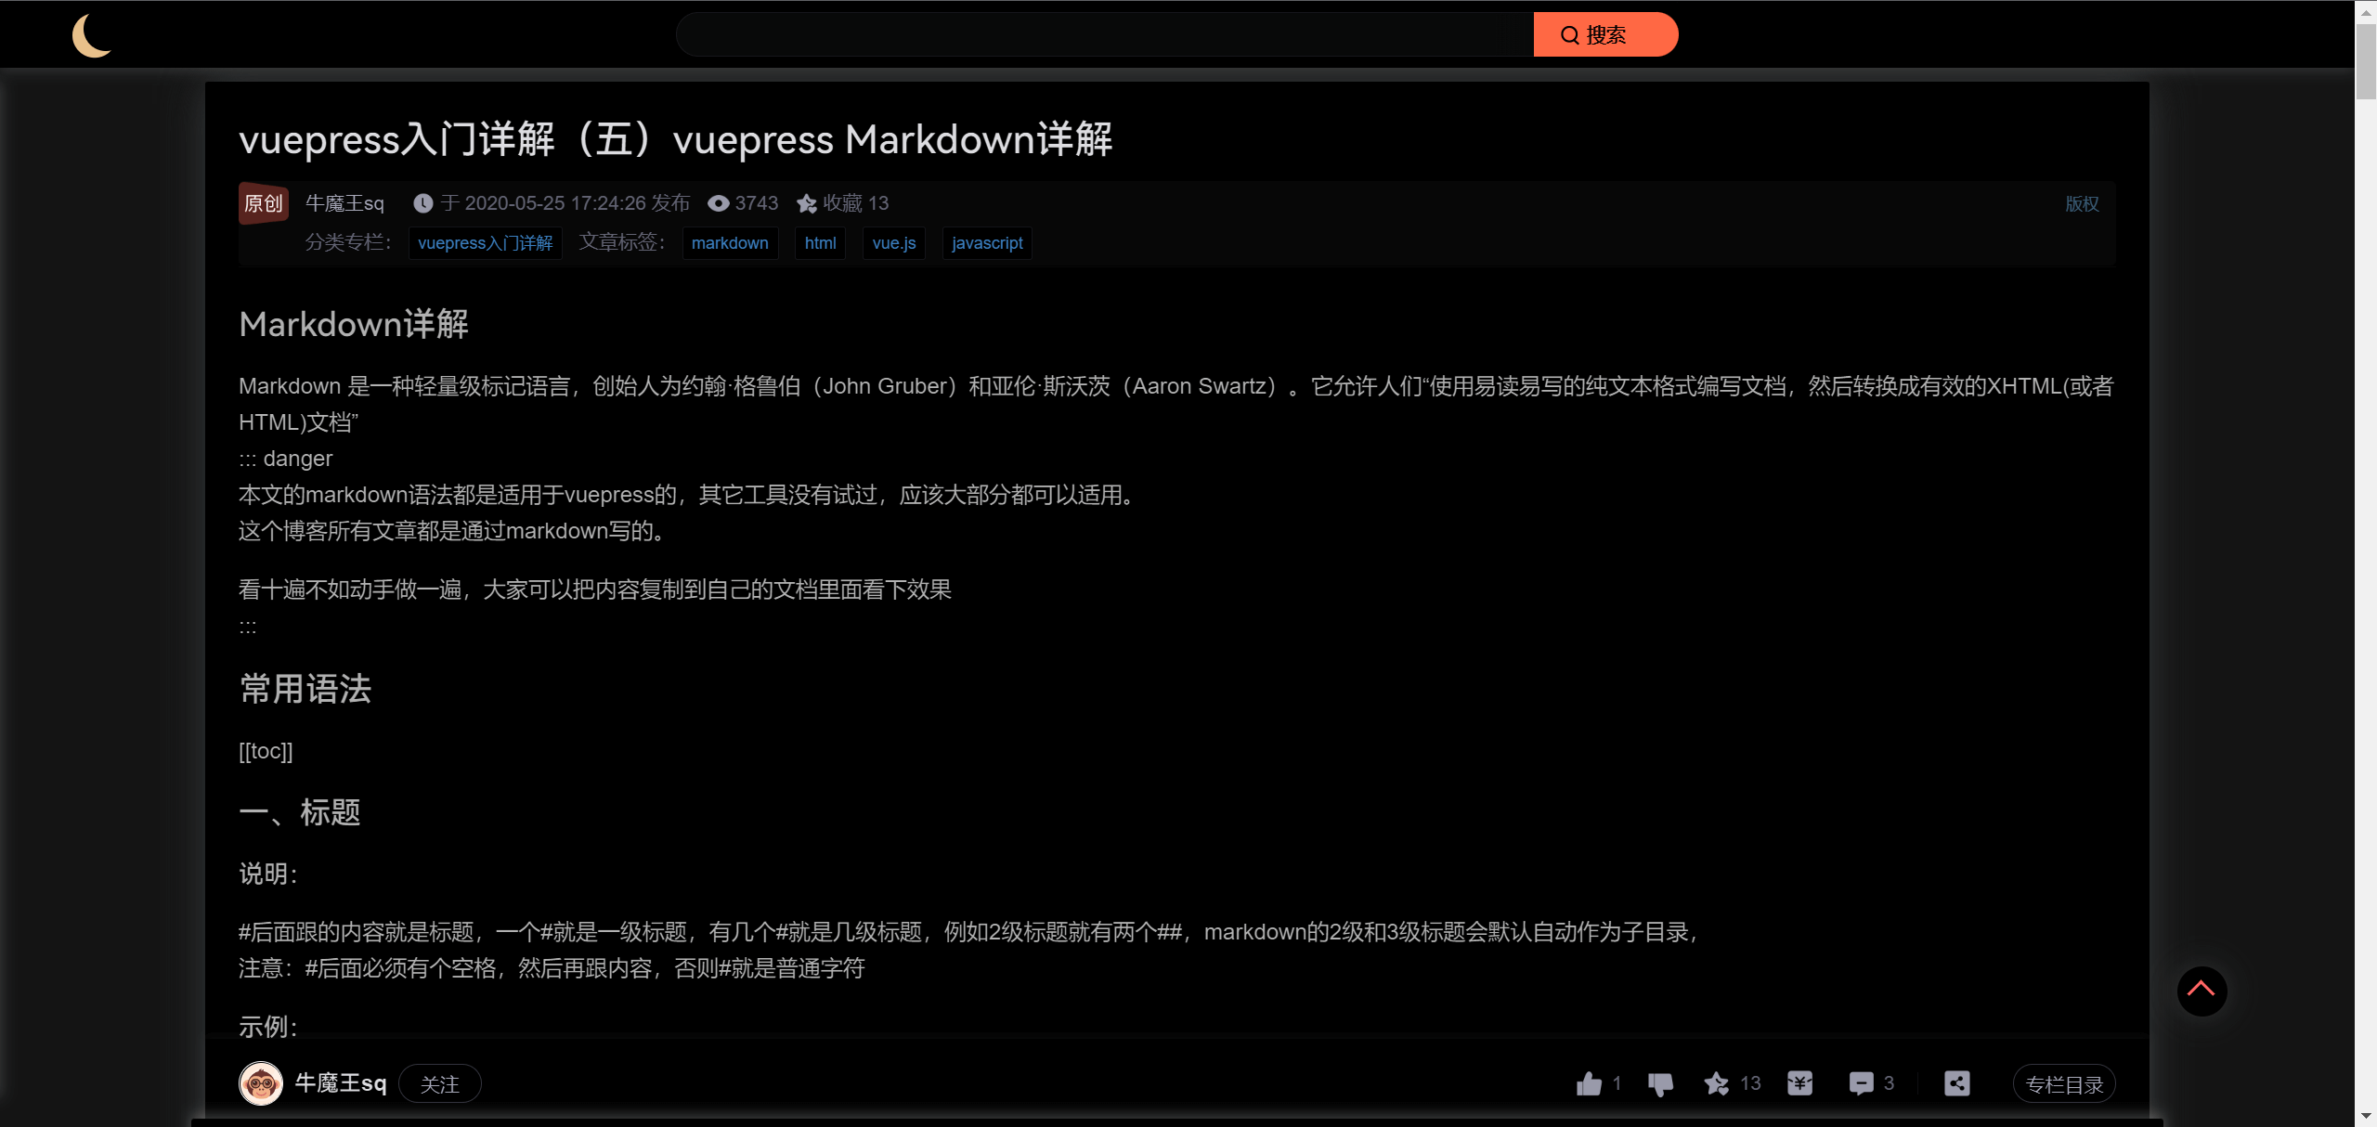The height and width of the screenshot is (1127, 2377).
Task: Toggle dark mode using the moon icon
Action: click(92, 34)
